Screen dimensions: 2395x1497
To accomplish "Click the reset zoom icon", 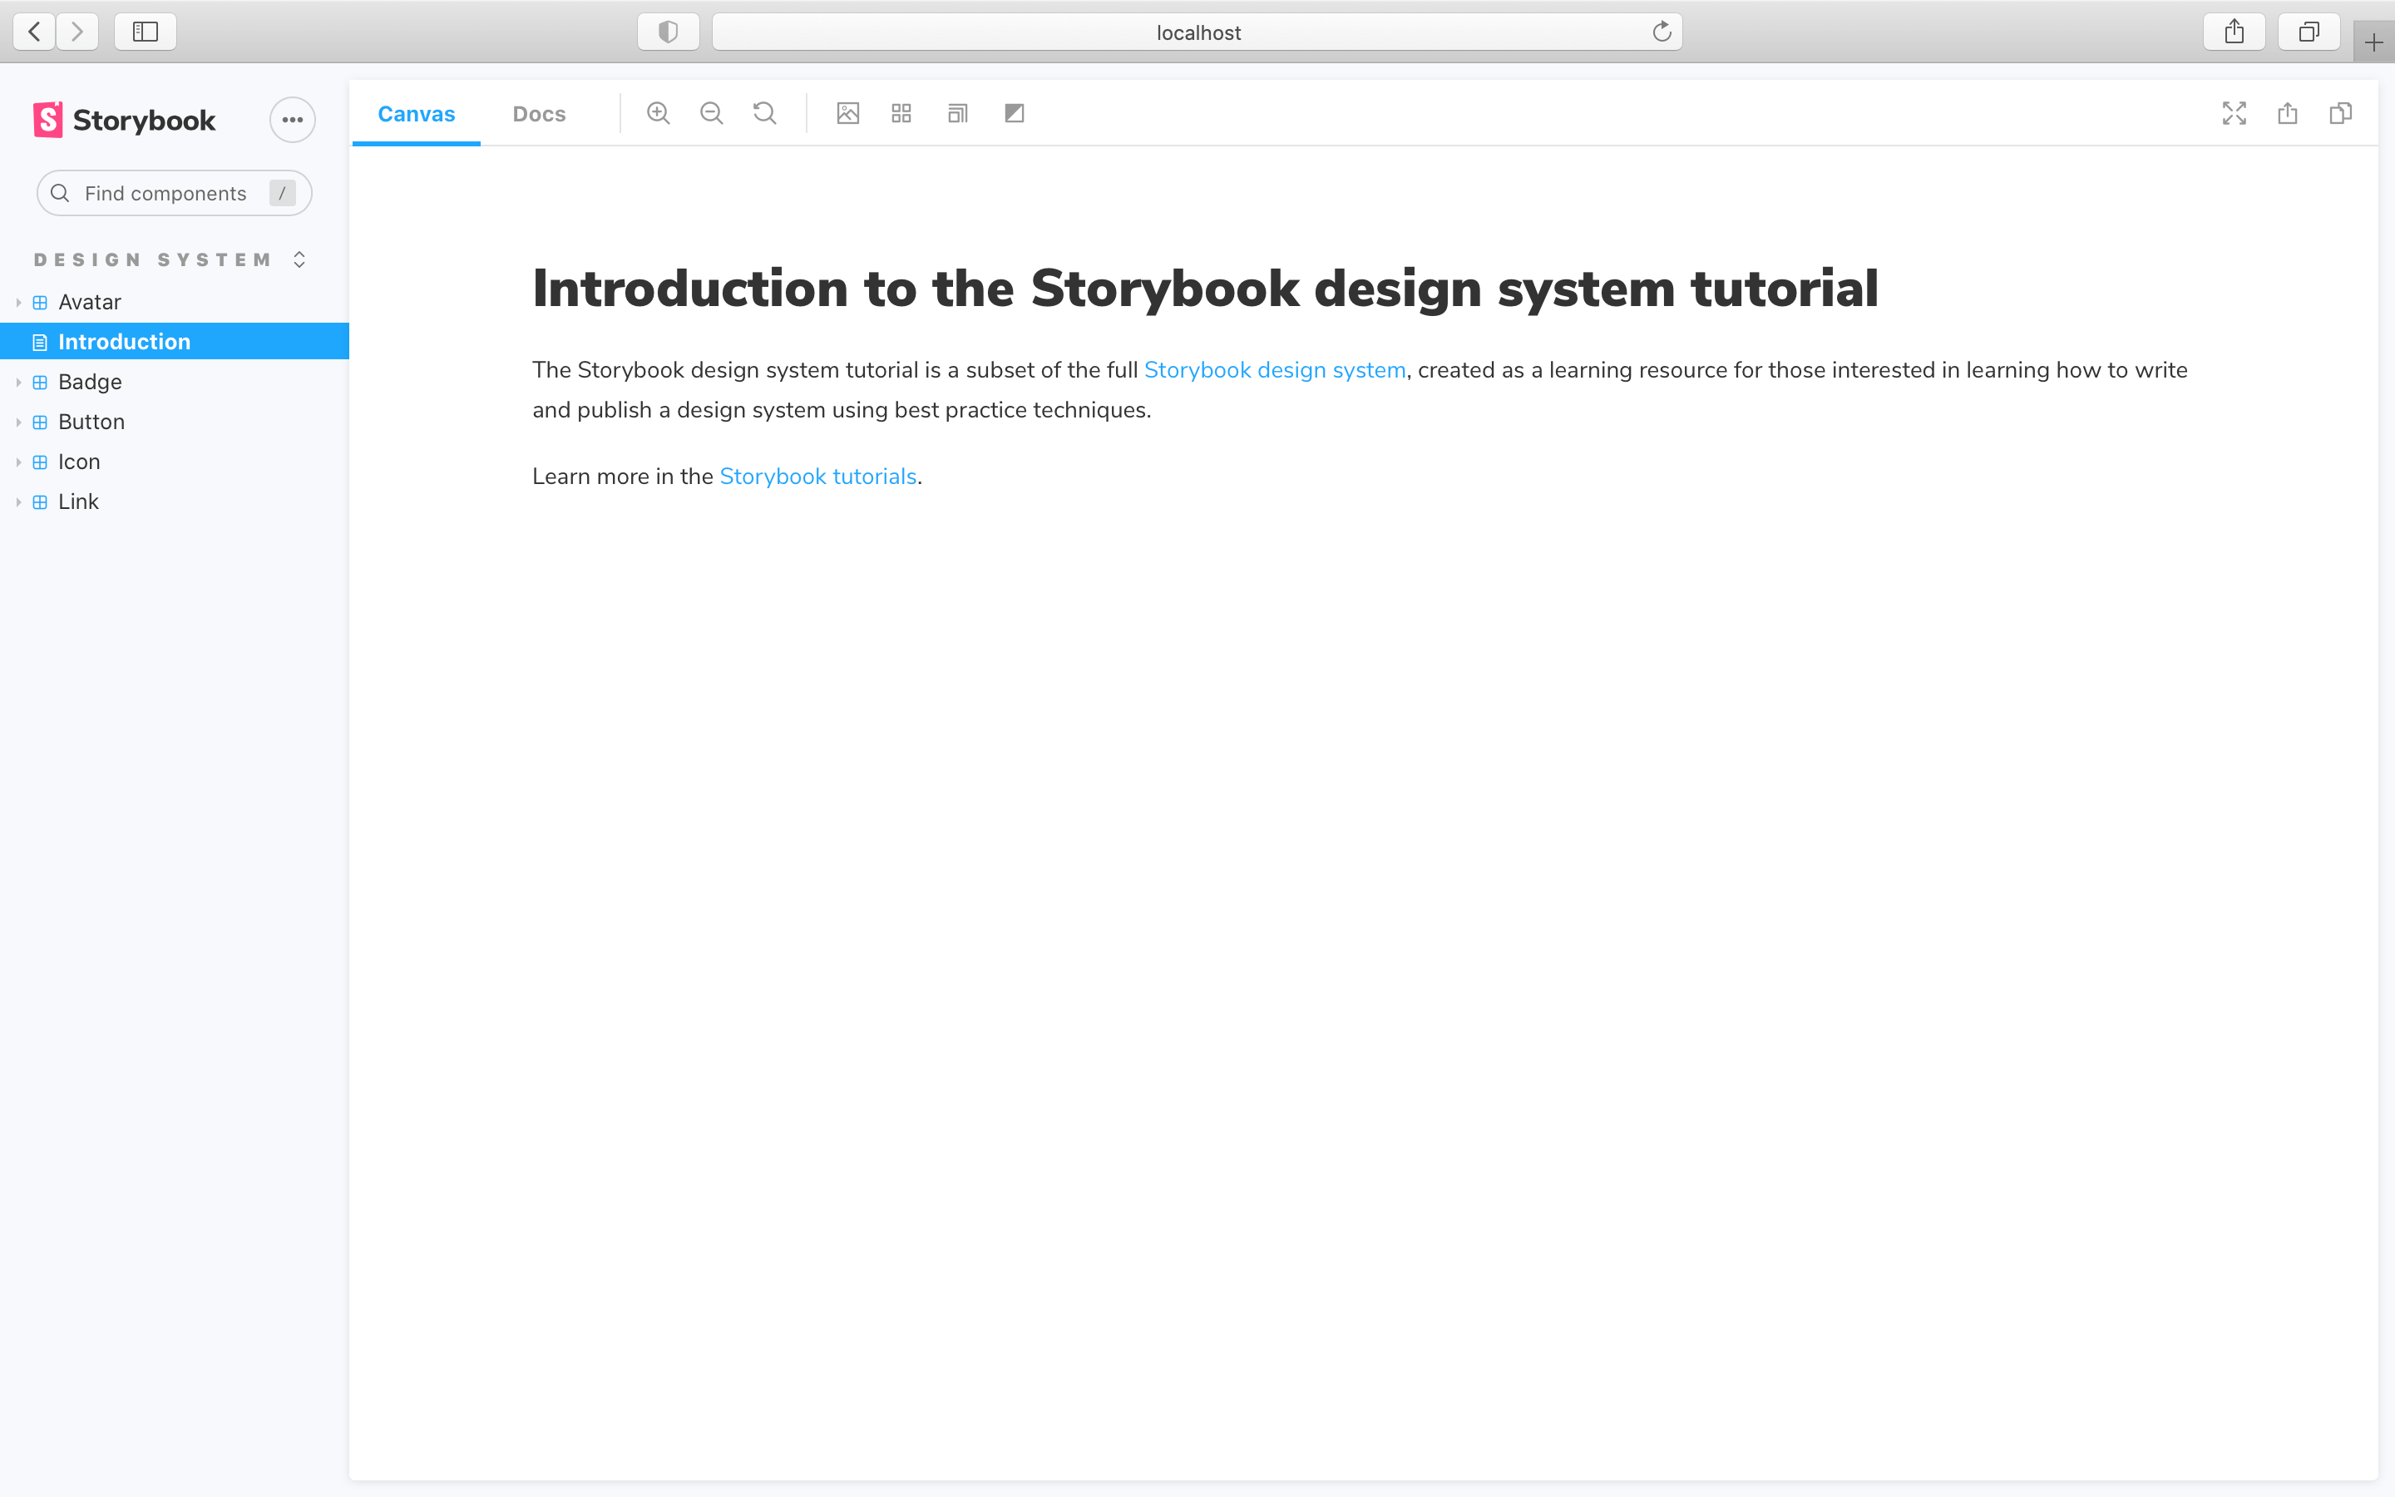I will (x=764, y=112).
